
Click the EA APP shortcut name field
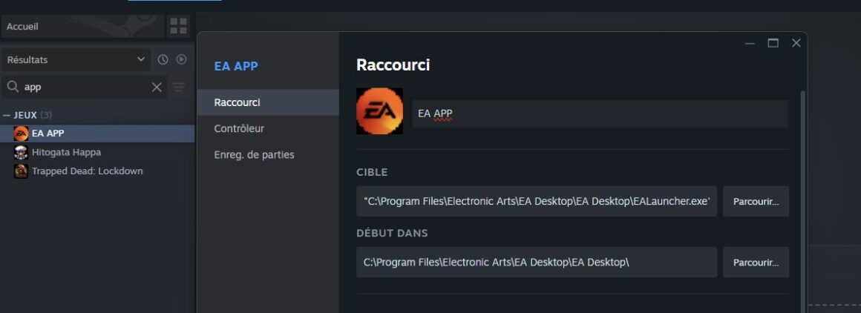pos(600,114)
